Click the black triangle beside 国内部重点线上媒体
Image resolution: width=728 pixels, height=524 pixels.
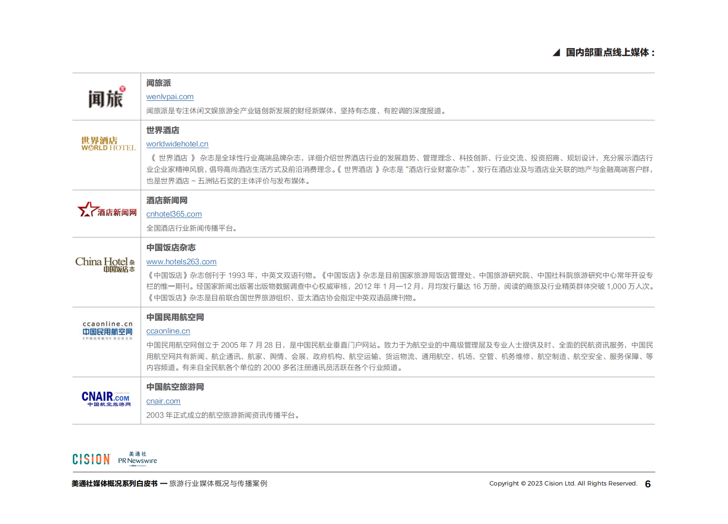click(x=556, y=53)
